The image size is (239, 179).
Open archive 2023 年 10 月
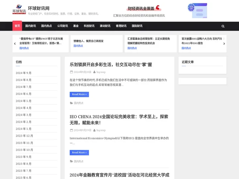[x=24, y=150]
